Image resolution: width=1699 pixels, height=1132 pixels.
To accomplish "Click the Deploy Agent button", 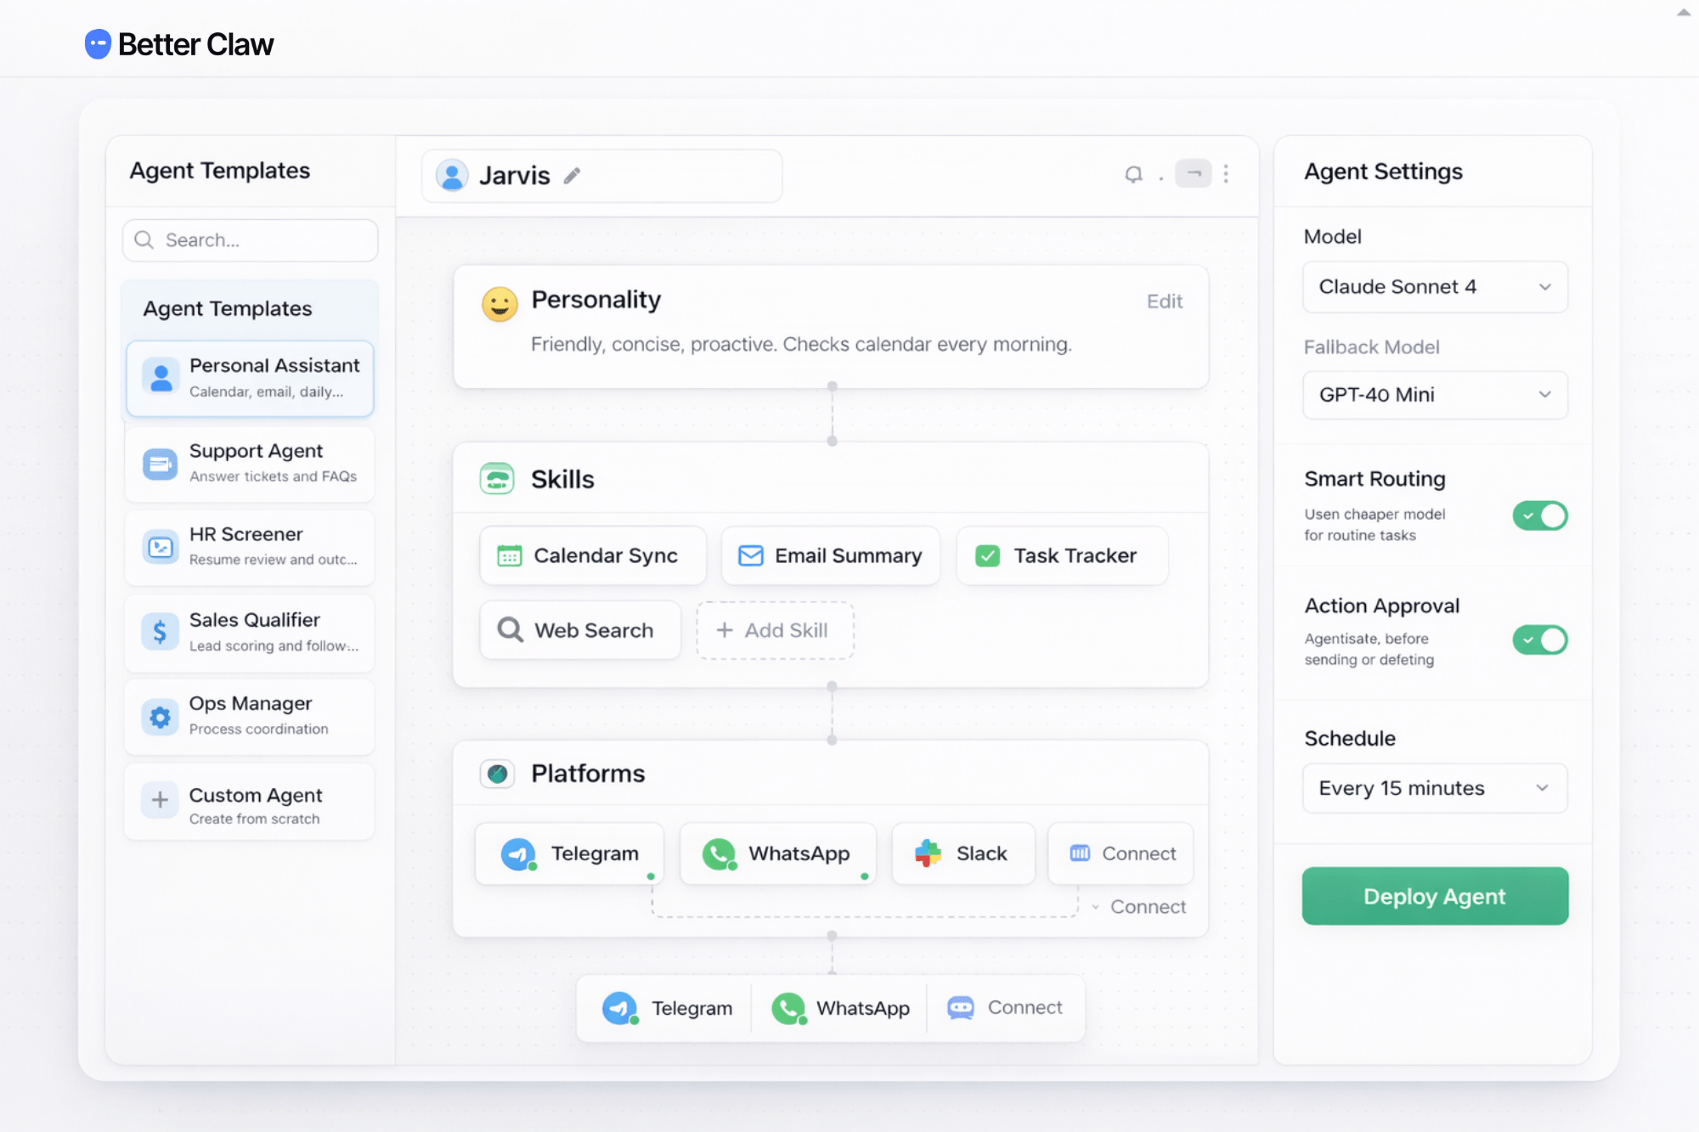I will [1434, 896].
